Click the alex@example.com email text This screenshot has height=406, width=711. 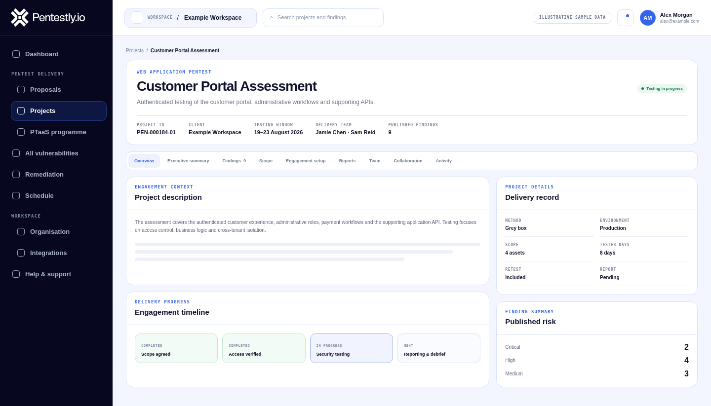point(679,21)
